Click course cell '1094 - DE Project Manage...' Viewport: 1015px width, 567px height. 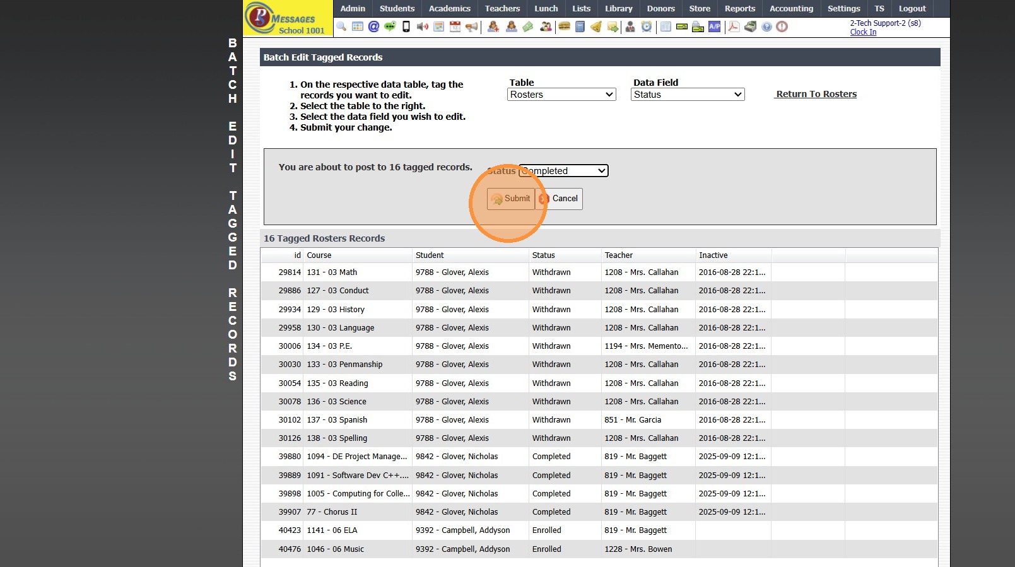[x=357, y=457]
